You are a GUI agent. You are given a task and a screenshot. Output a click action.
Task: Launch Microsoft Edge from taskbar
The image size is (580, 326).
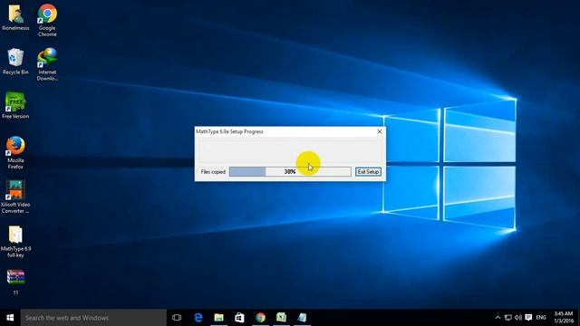pyautogui.click(x=198, y=318)
